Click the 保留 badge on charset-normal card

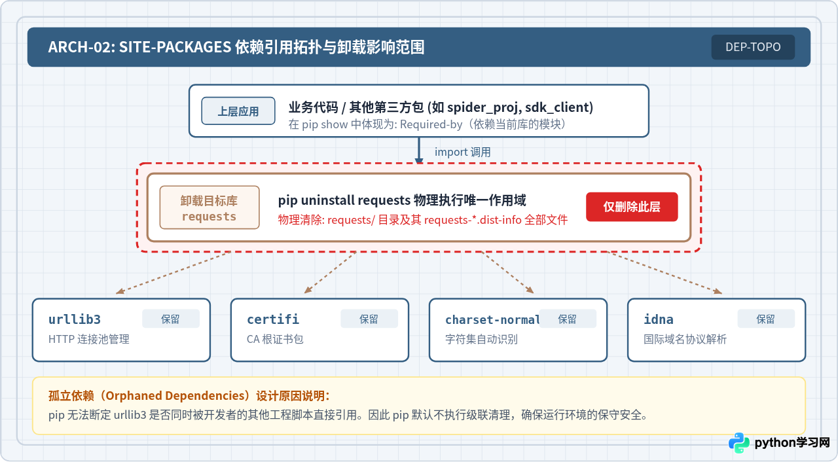568,319
